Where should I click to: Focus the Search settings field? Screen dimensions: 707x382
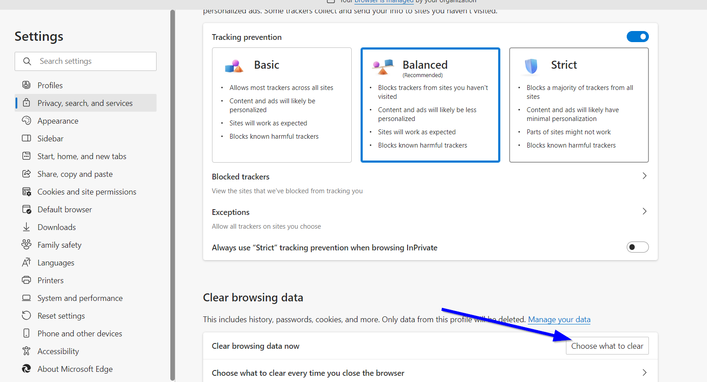point(86,61)
